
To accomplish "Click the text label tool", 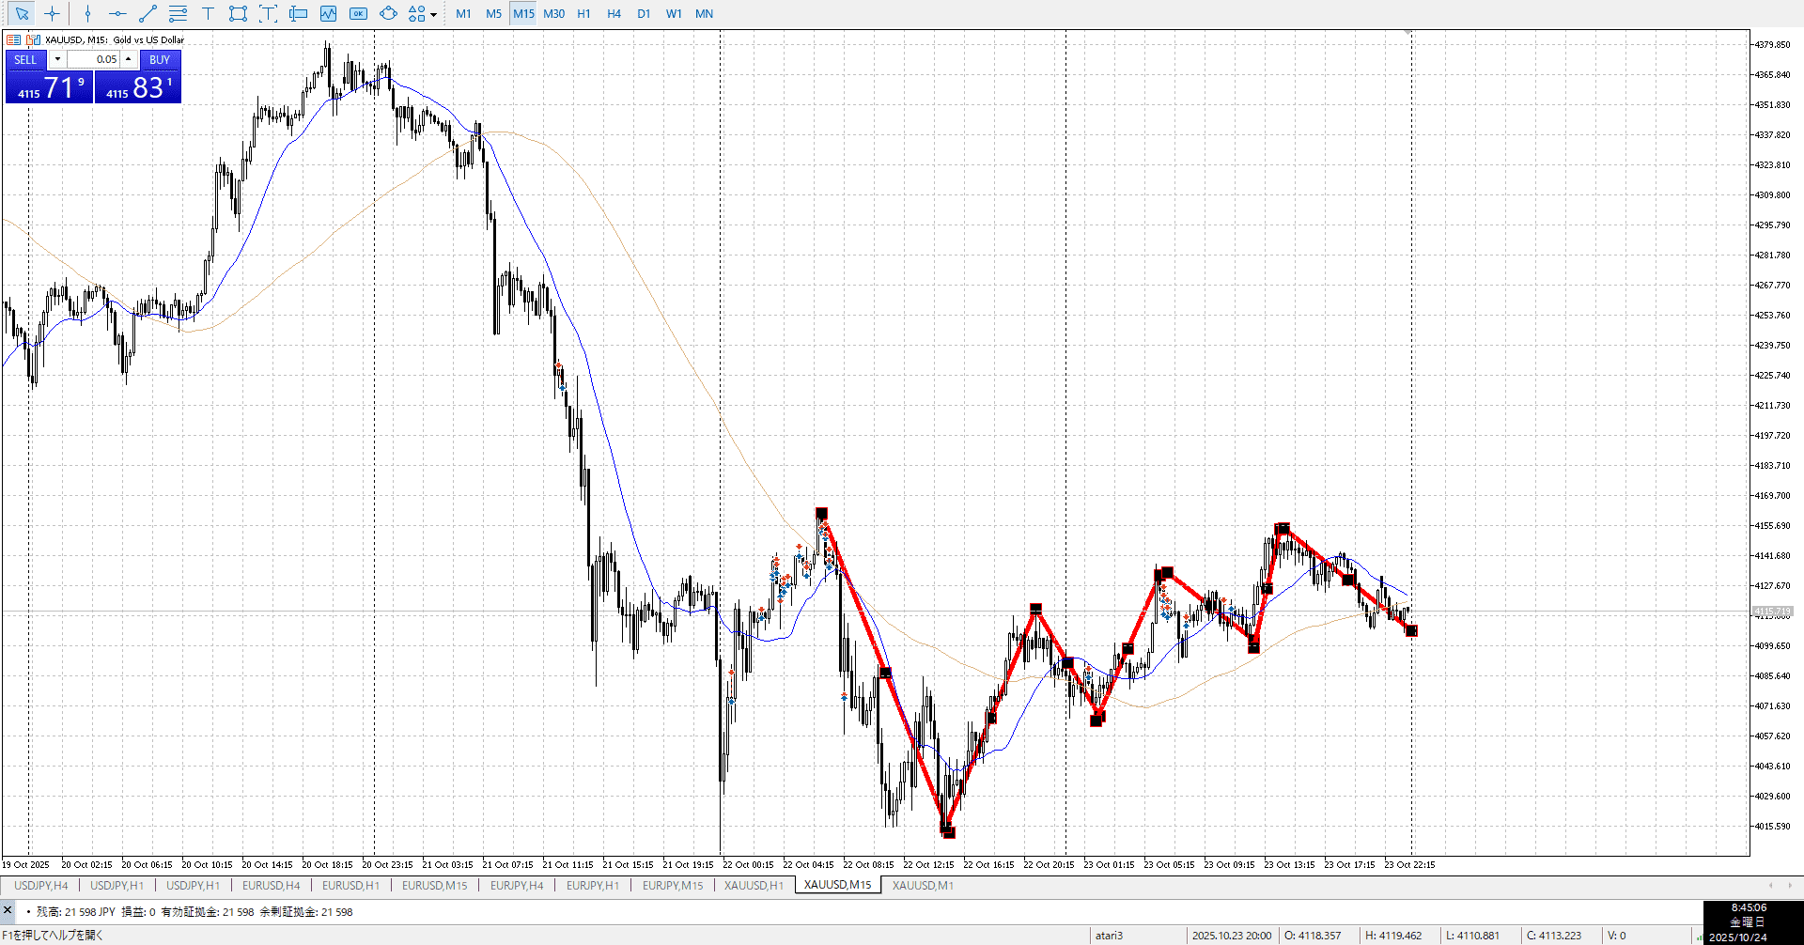I will [268, 13].
